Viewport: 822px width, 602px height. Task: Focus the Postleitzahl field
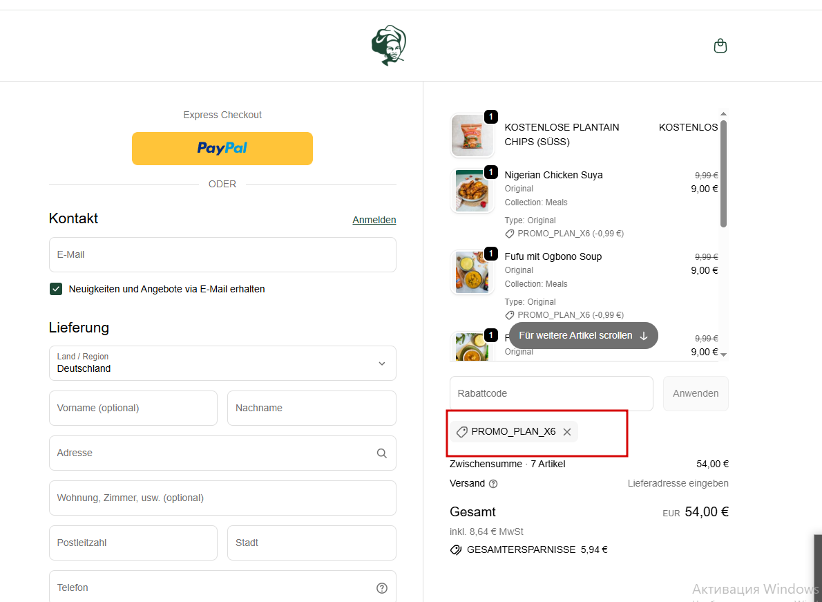133,543
